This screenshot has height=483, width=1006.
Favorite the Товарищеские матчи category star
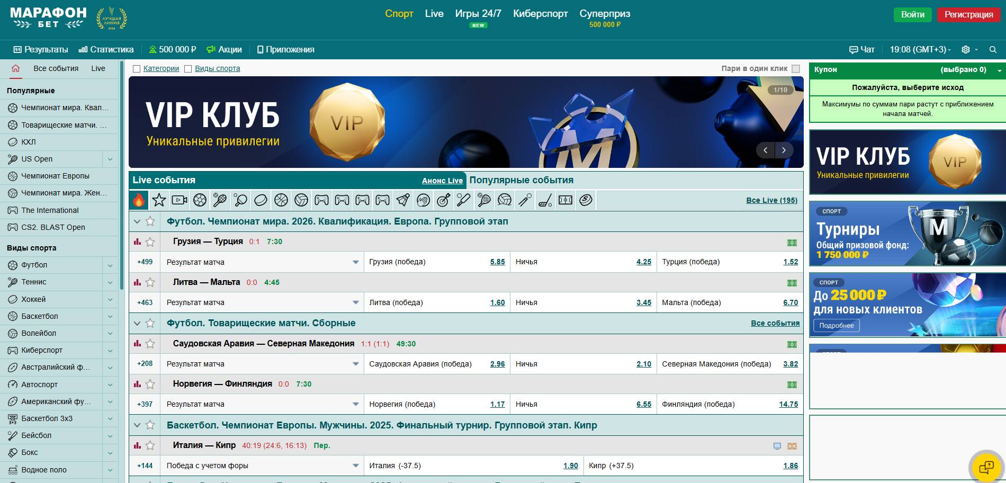[150, 323]
